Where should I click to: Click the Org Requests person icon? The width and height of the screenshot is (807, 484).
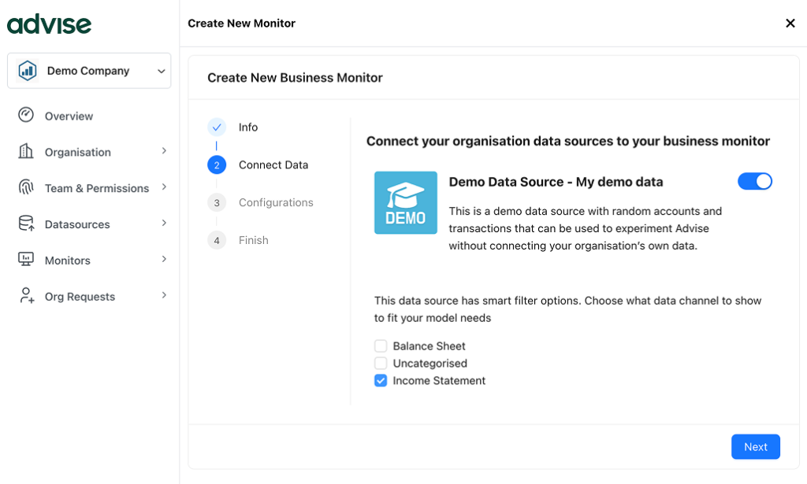pos(26,296)
